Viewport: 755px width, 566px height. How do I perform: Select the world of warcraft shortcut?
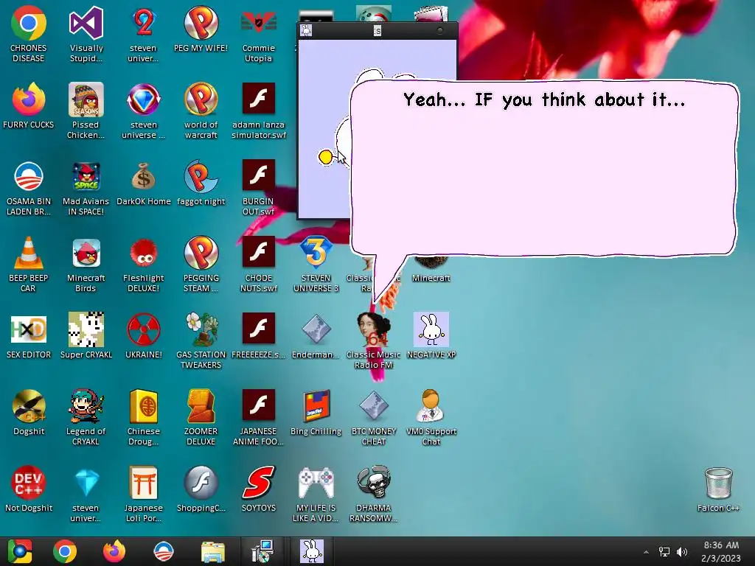[201, 111]
